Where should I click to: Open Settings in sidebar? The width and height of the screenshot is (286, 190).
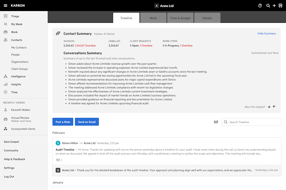point(9,168)
